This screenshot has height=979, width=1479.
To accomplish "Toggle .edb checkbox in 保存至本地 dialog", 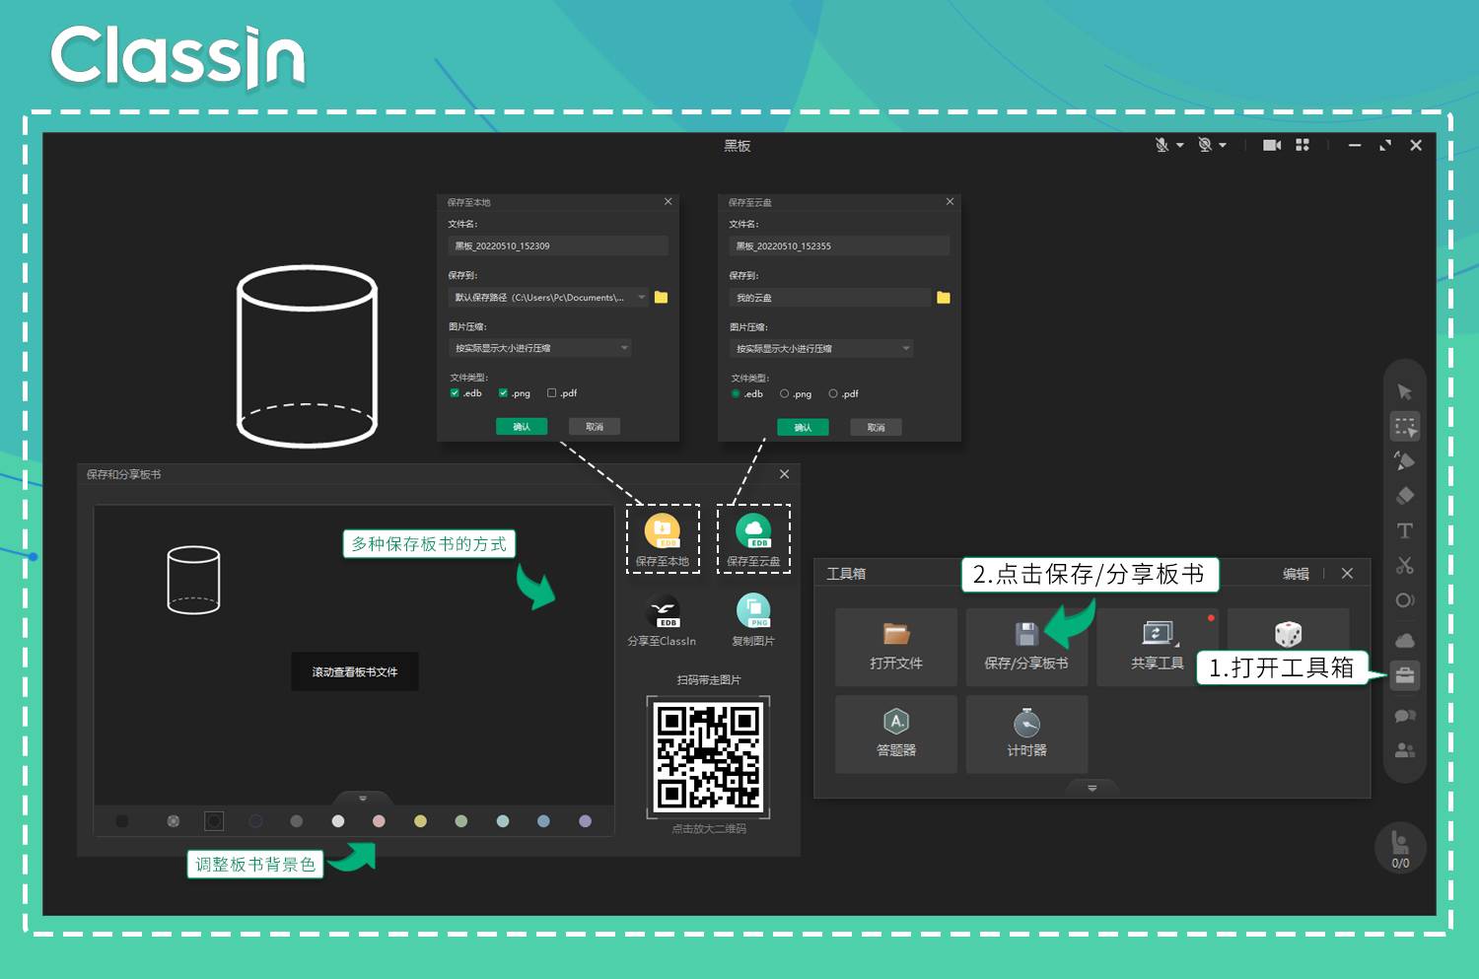I will (455, 393).
